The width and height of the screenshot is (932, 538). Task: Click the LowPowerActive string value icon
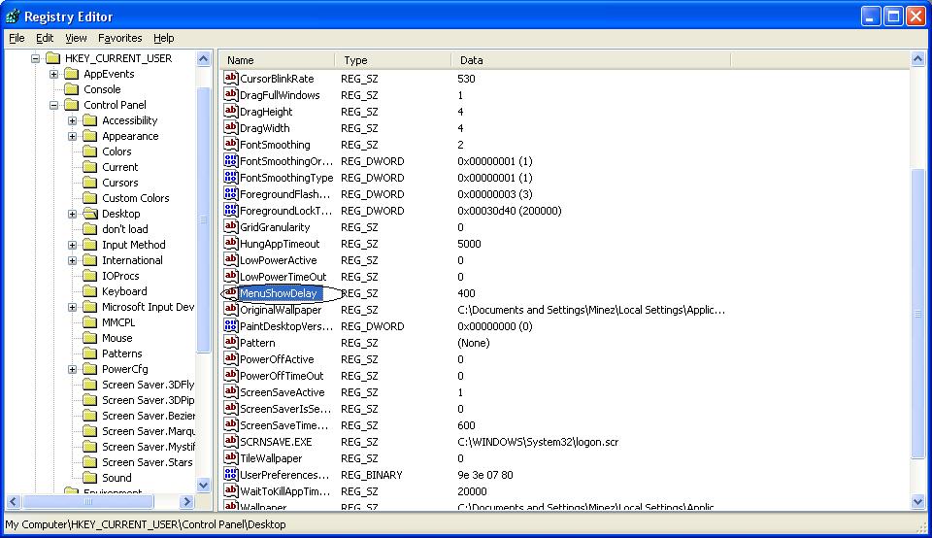[231, 260]
